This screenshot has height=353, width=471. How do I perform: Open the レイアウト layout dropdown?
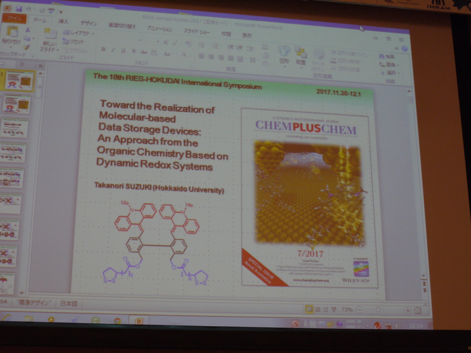click(x=78, y=33)
